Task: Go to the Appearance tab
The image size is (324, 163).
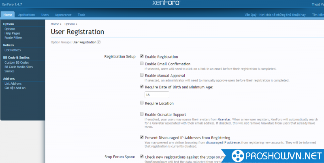Action: [x=63, y=15]
